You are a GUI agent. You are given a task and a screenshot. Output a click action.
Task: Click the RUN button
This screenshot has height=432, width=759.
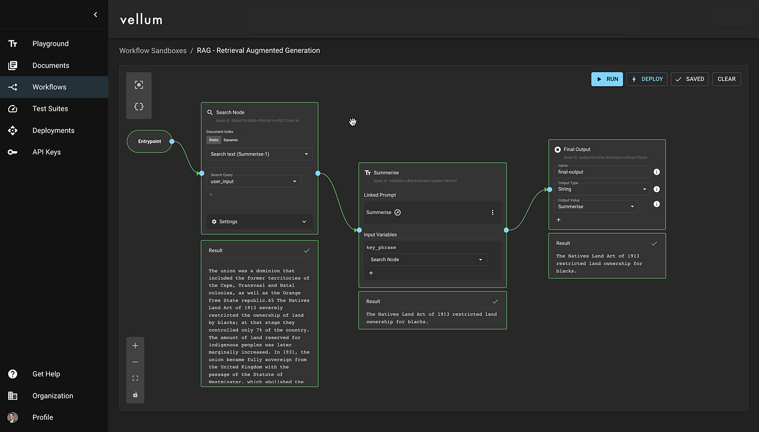coord(607,78)
